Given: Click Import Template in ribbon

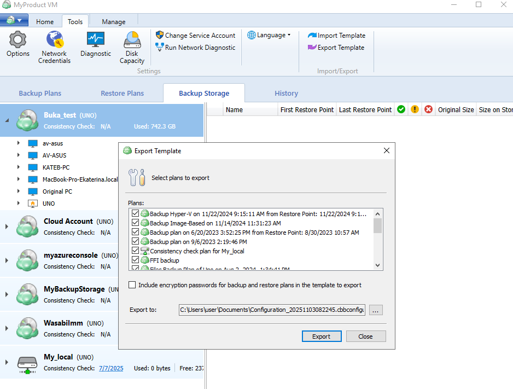Looking at the screenshot, I should [336, 36].
